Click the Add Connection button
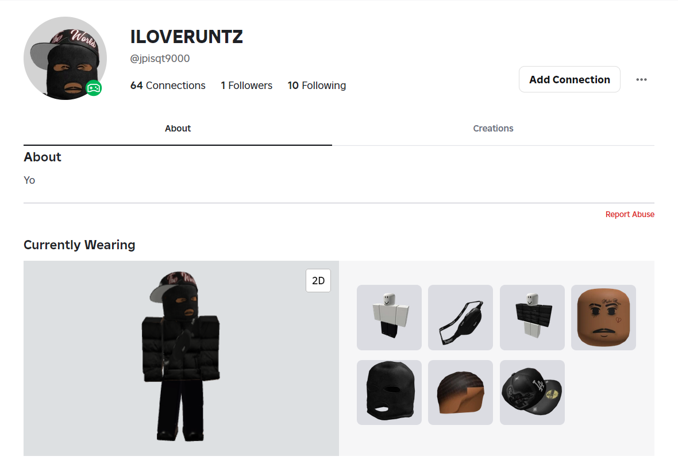This screenshot has width=678, height=460. coord(569,80)
